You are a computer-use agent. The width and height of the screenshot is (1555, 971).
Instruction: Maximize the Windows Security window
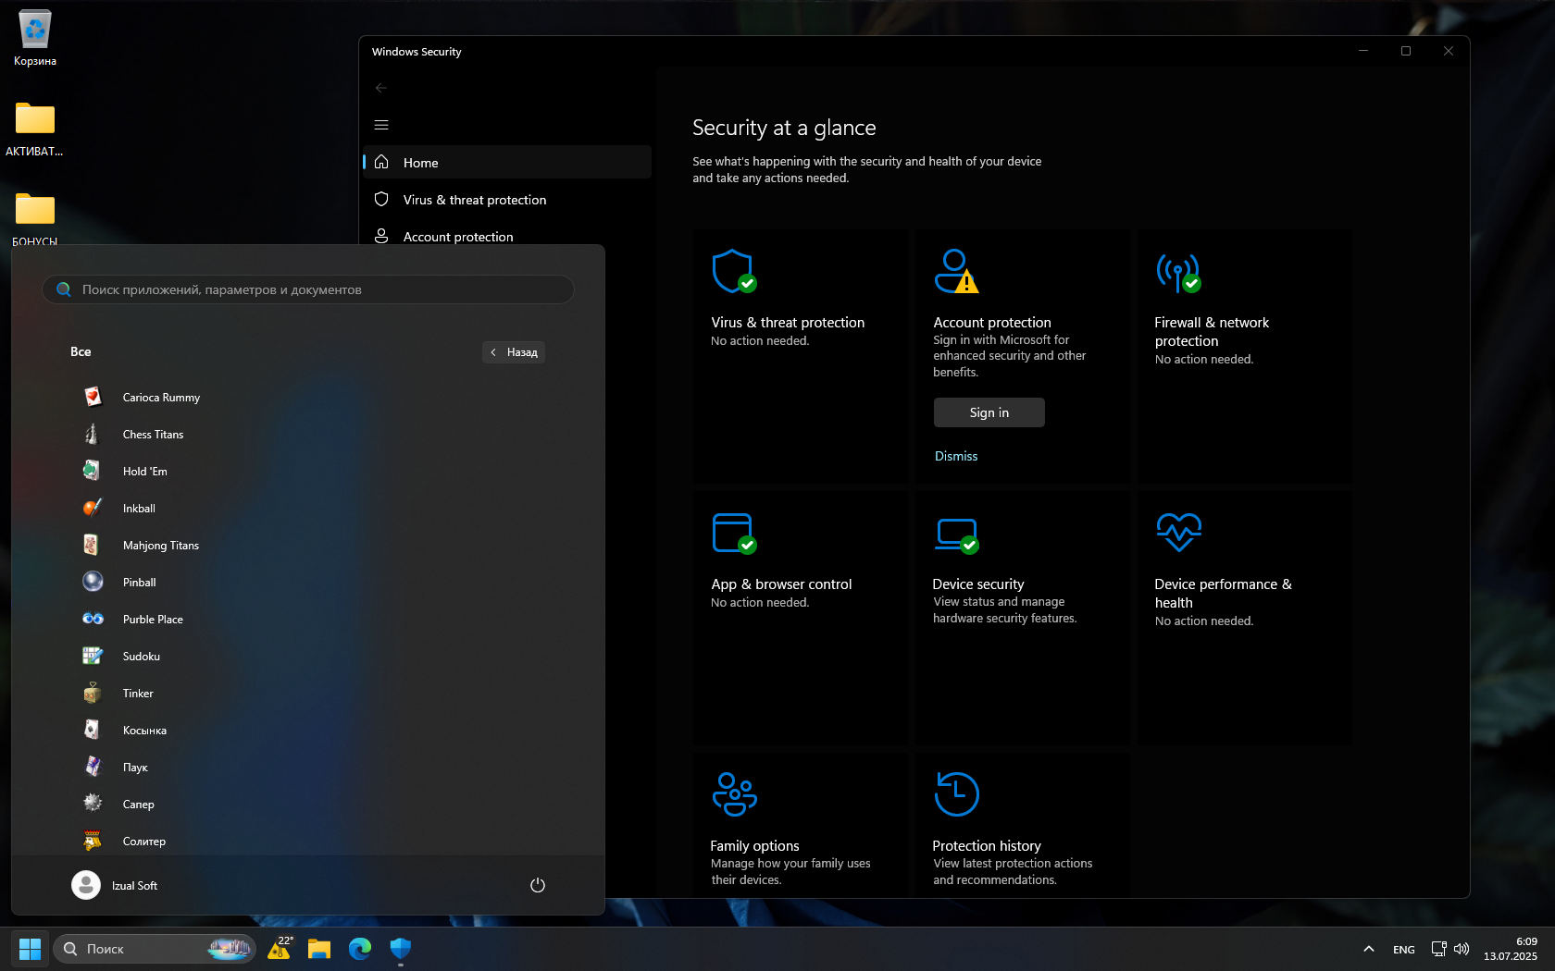(x=1406, y=51)
